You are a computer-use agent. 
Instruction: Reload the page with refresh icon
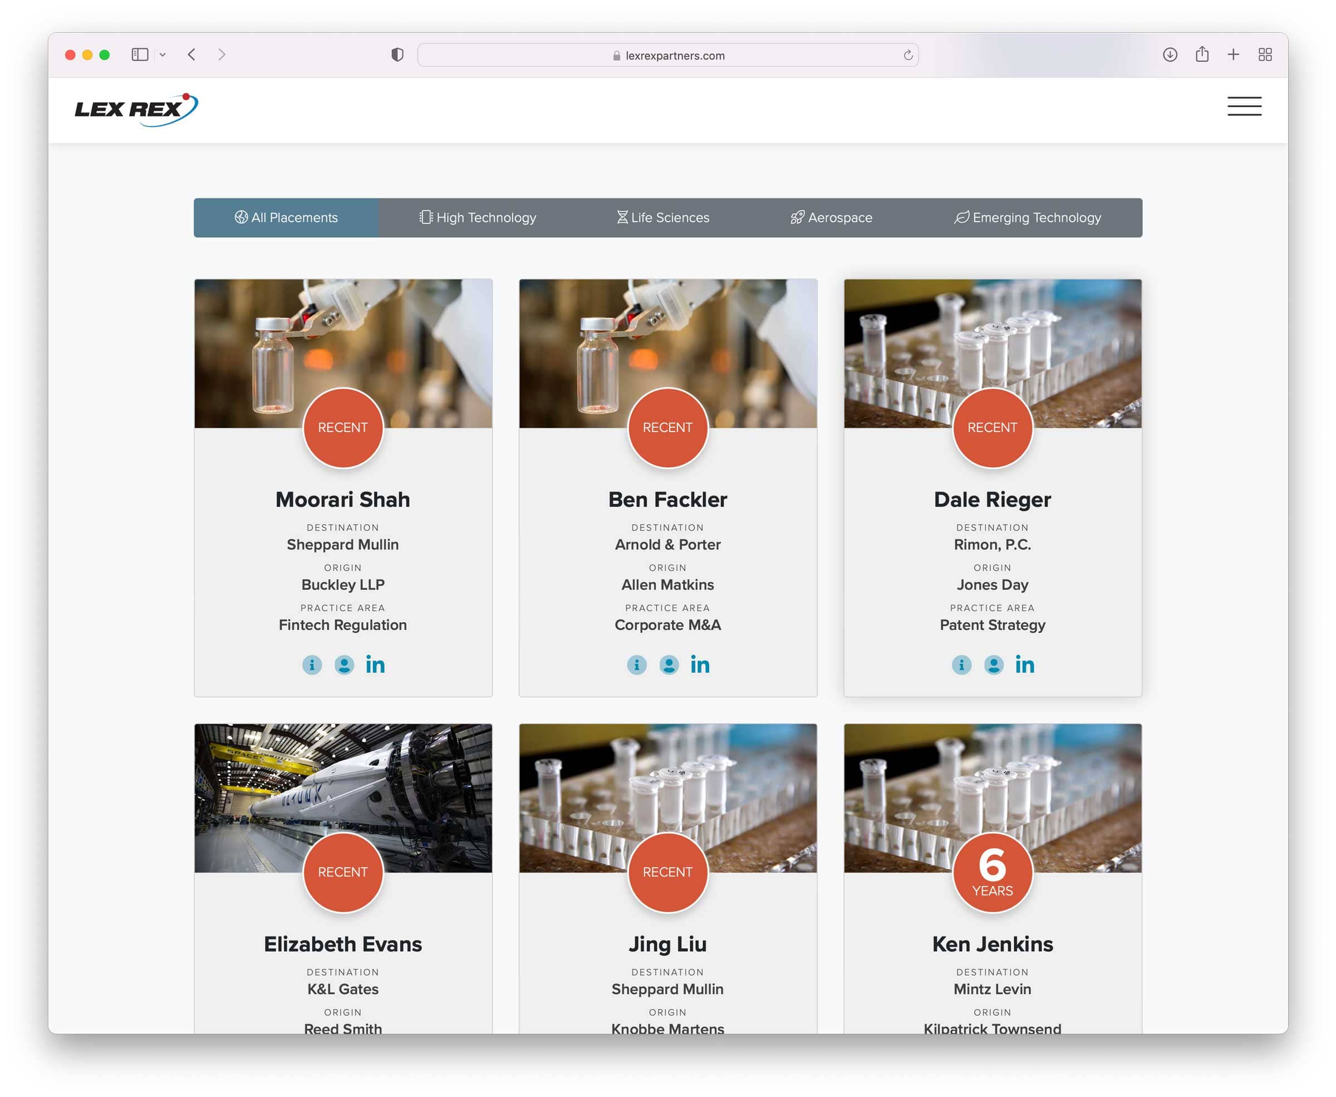click(908, 55)
